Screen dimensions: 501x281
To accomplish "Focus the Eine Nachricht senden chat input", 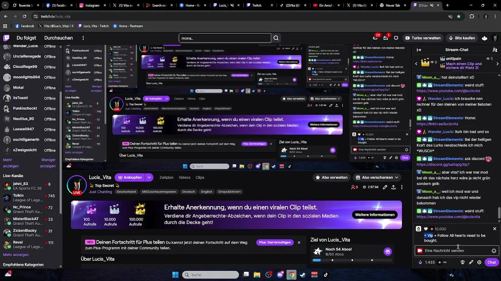I will click(456, 251).
